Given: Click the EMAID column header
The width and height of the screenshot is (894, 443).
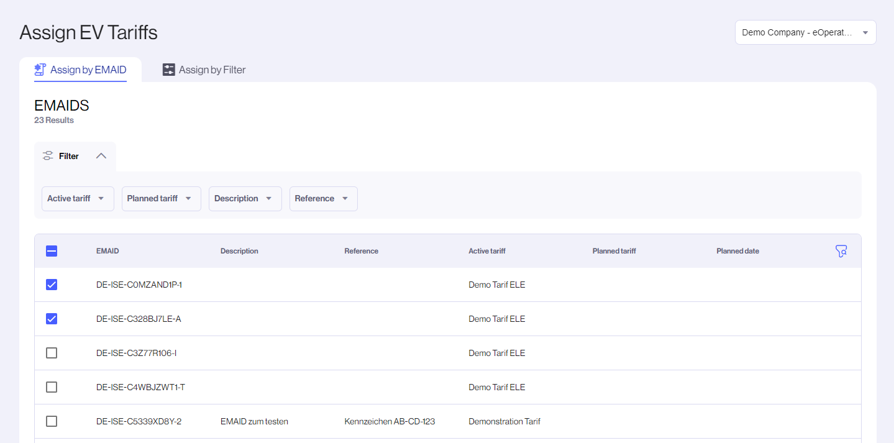Looking at the screenshot, I should (x=107, y=251).
